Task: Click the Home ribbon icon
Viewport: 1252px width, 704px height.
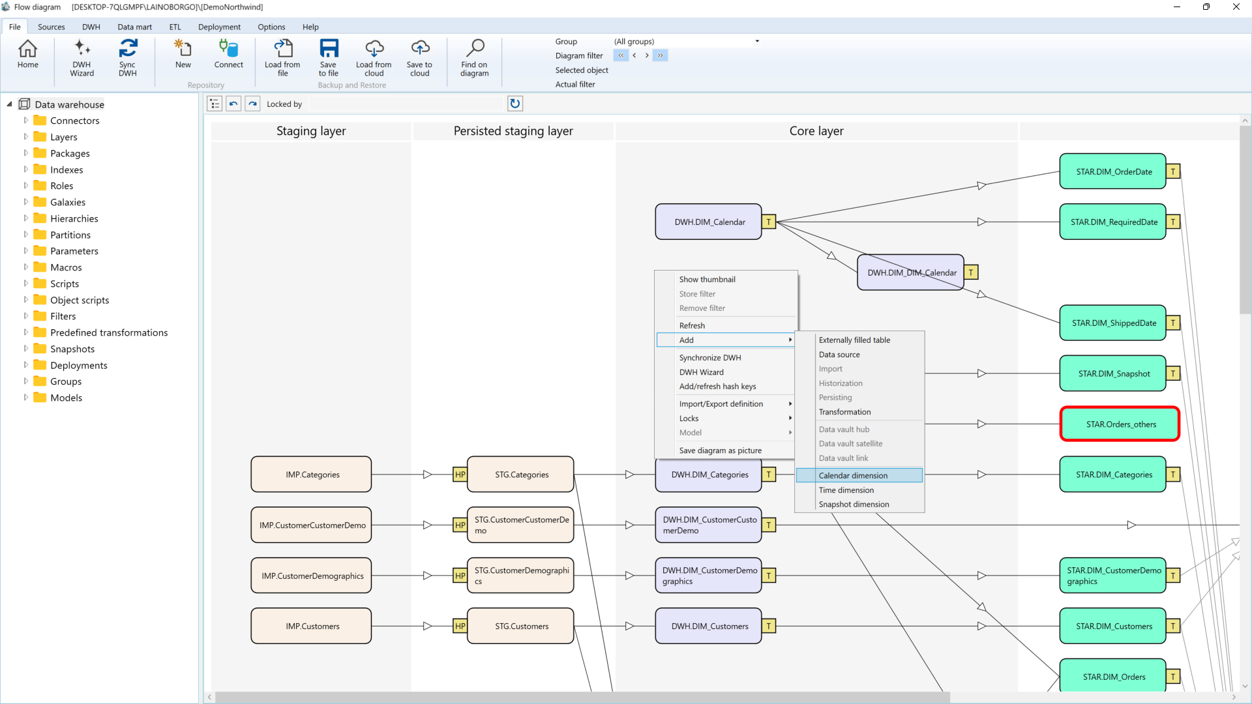Action: pos(27,55)
